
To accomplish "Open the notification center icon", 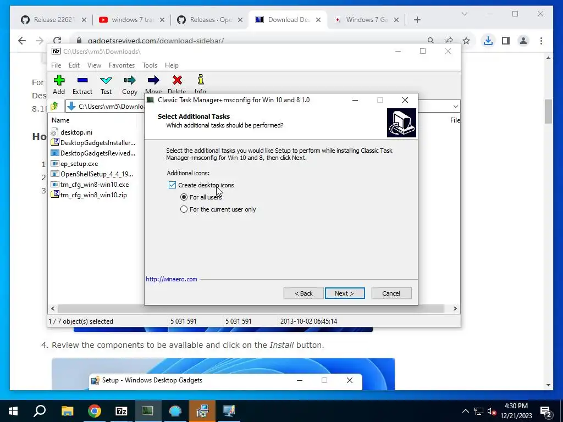I will pyautogui.click(x=546, y=411).
